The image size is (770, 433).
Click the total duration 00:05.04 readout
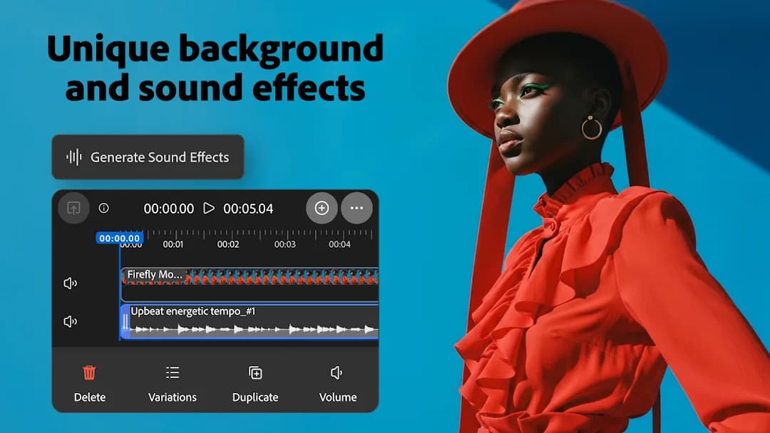248,209
